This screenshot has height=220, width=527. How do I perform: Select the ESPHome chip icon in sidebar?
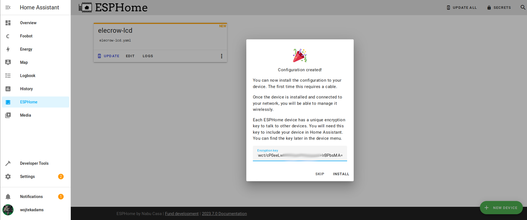8,102
